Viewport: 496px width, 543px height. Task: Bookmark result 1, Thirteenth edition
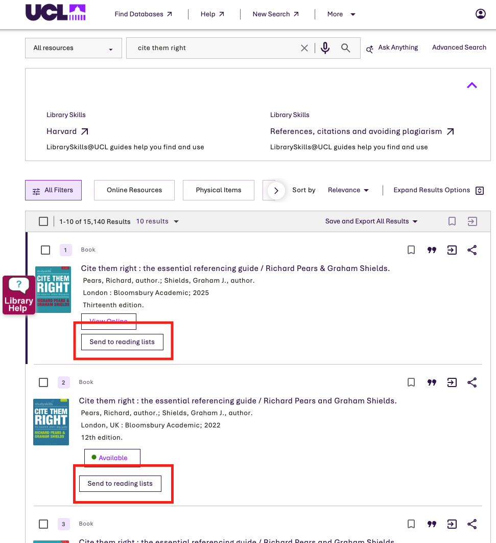411,250
